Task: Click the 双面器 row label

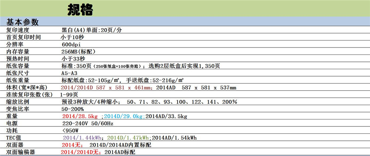Action: pyautogui.click(x=15, y=145)
